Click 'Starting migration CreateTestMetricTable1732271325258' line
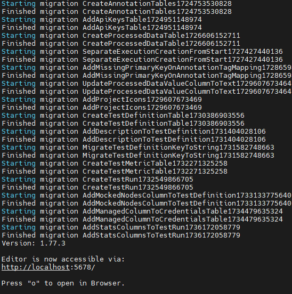292x294 pixels. 115,164
